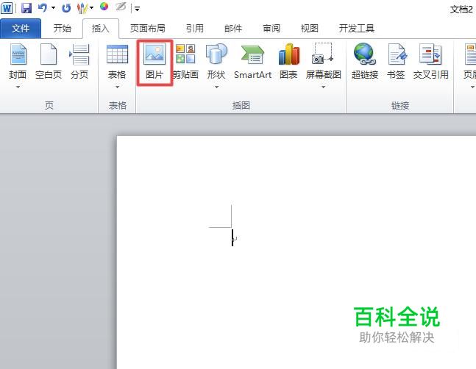Open Customize Quick Access Toolbar dropdown
This screenshot has height=369, width=476.
[x=138, y=9]
